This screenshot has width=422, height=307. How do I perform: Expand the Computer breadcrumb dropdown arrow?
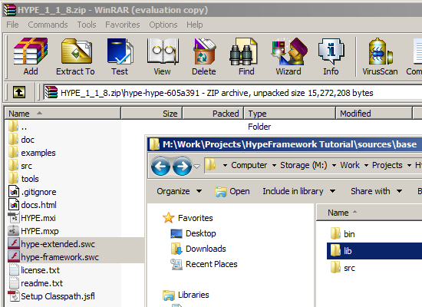[274, 165]
